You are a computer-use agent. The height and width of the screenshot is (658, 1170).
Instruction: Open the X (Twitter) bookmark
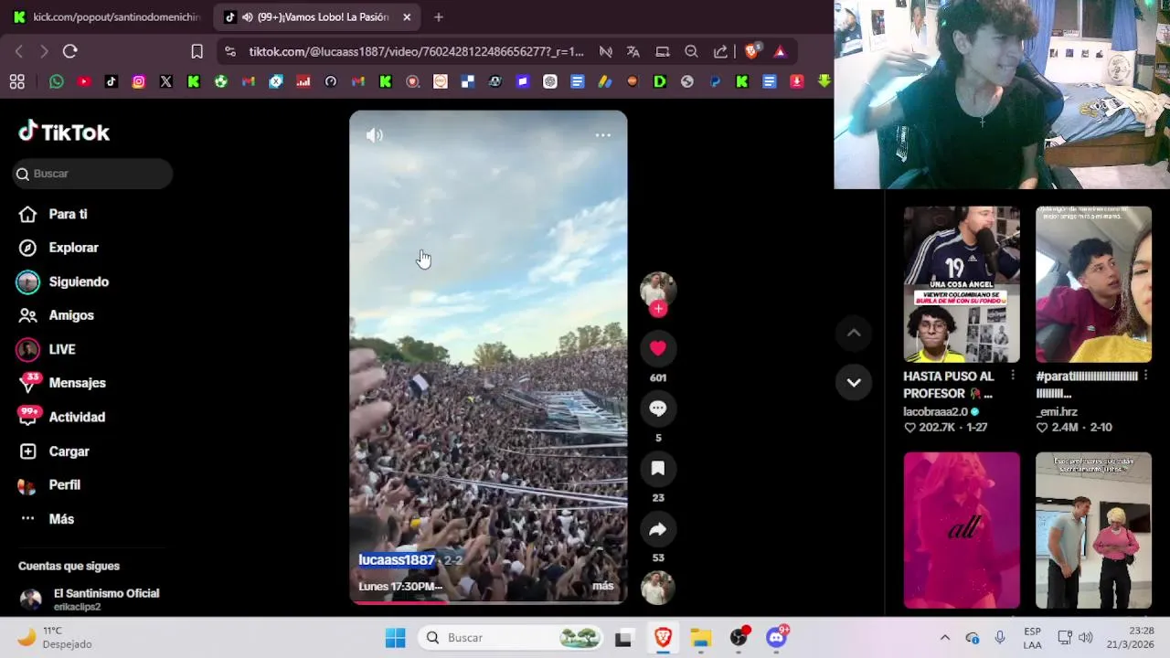point(166,81)
